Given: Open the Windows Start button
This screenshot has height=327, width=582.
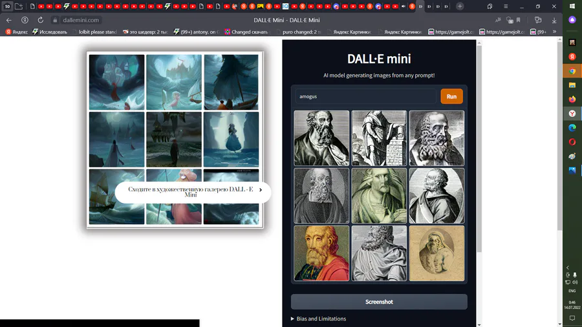Looking at the screenshot, I should click(x=572, y=6).
